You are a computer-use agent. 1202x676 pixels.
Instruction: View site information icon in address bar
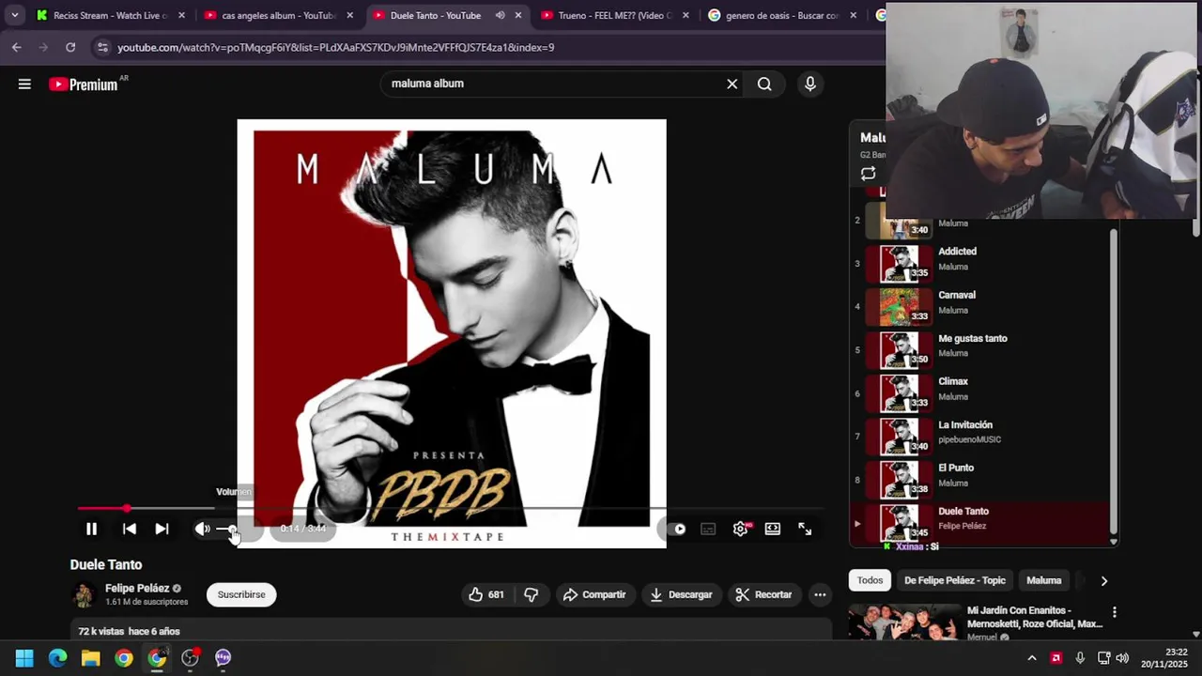tap(102, 47)
